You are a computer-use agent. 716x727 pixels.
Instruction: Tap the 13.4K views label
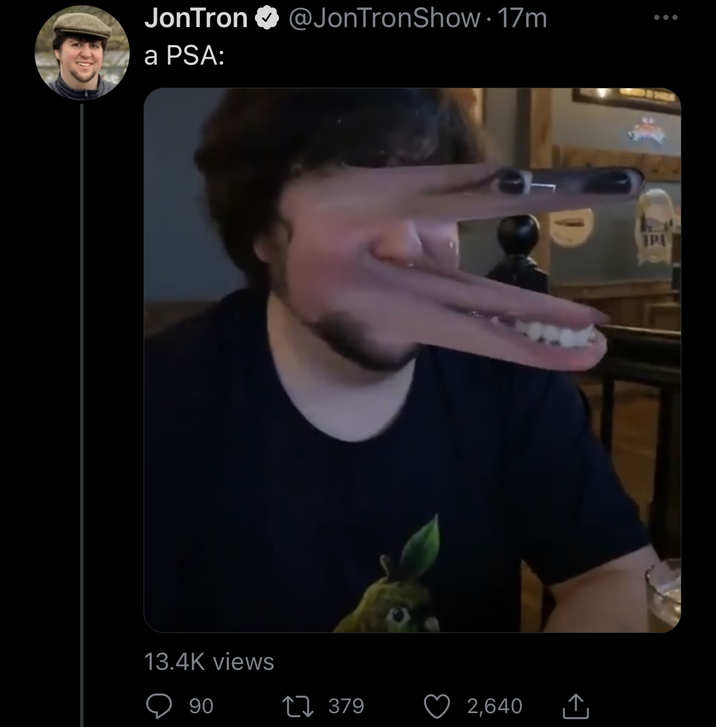click(209, 661)
